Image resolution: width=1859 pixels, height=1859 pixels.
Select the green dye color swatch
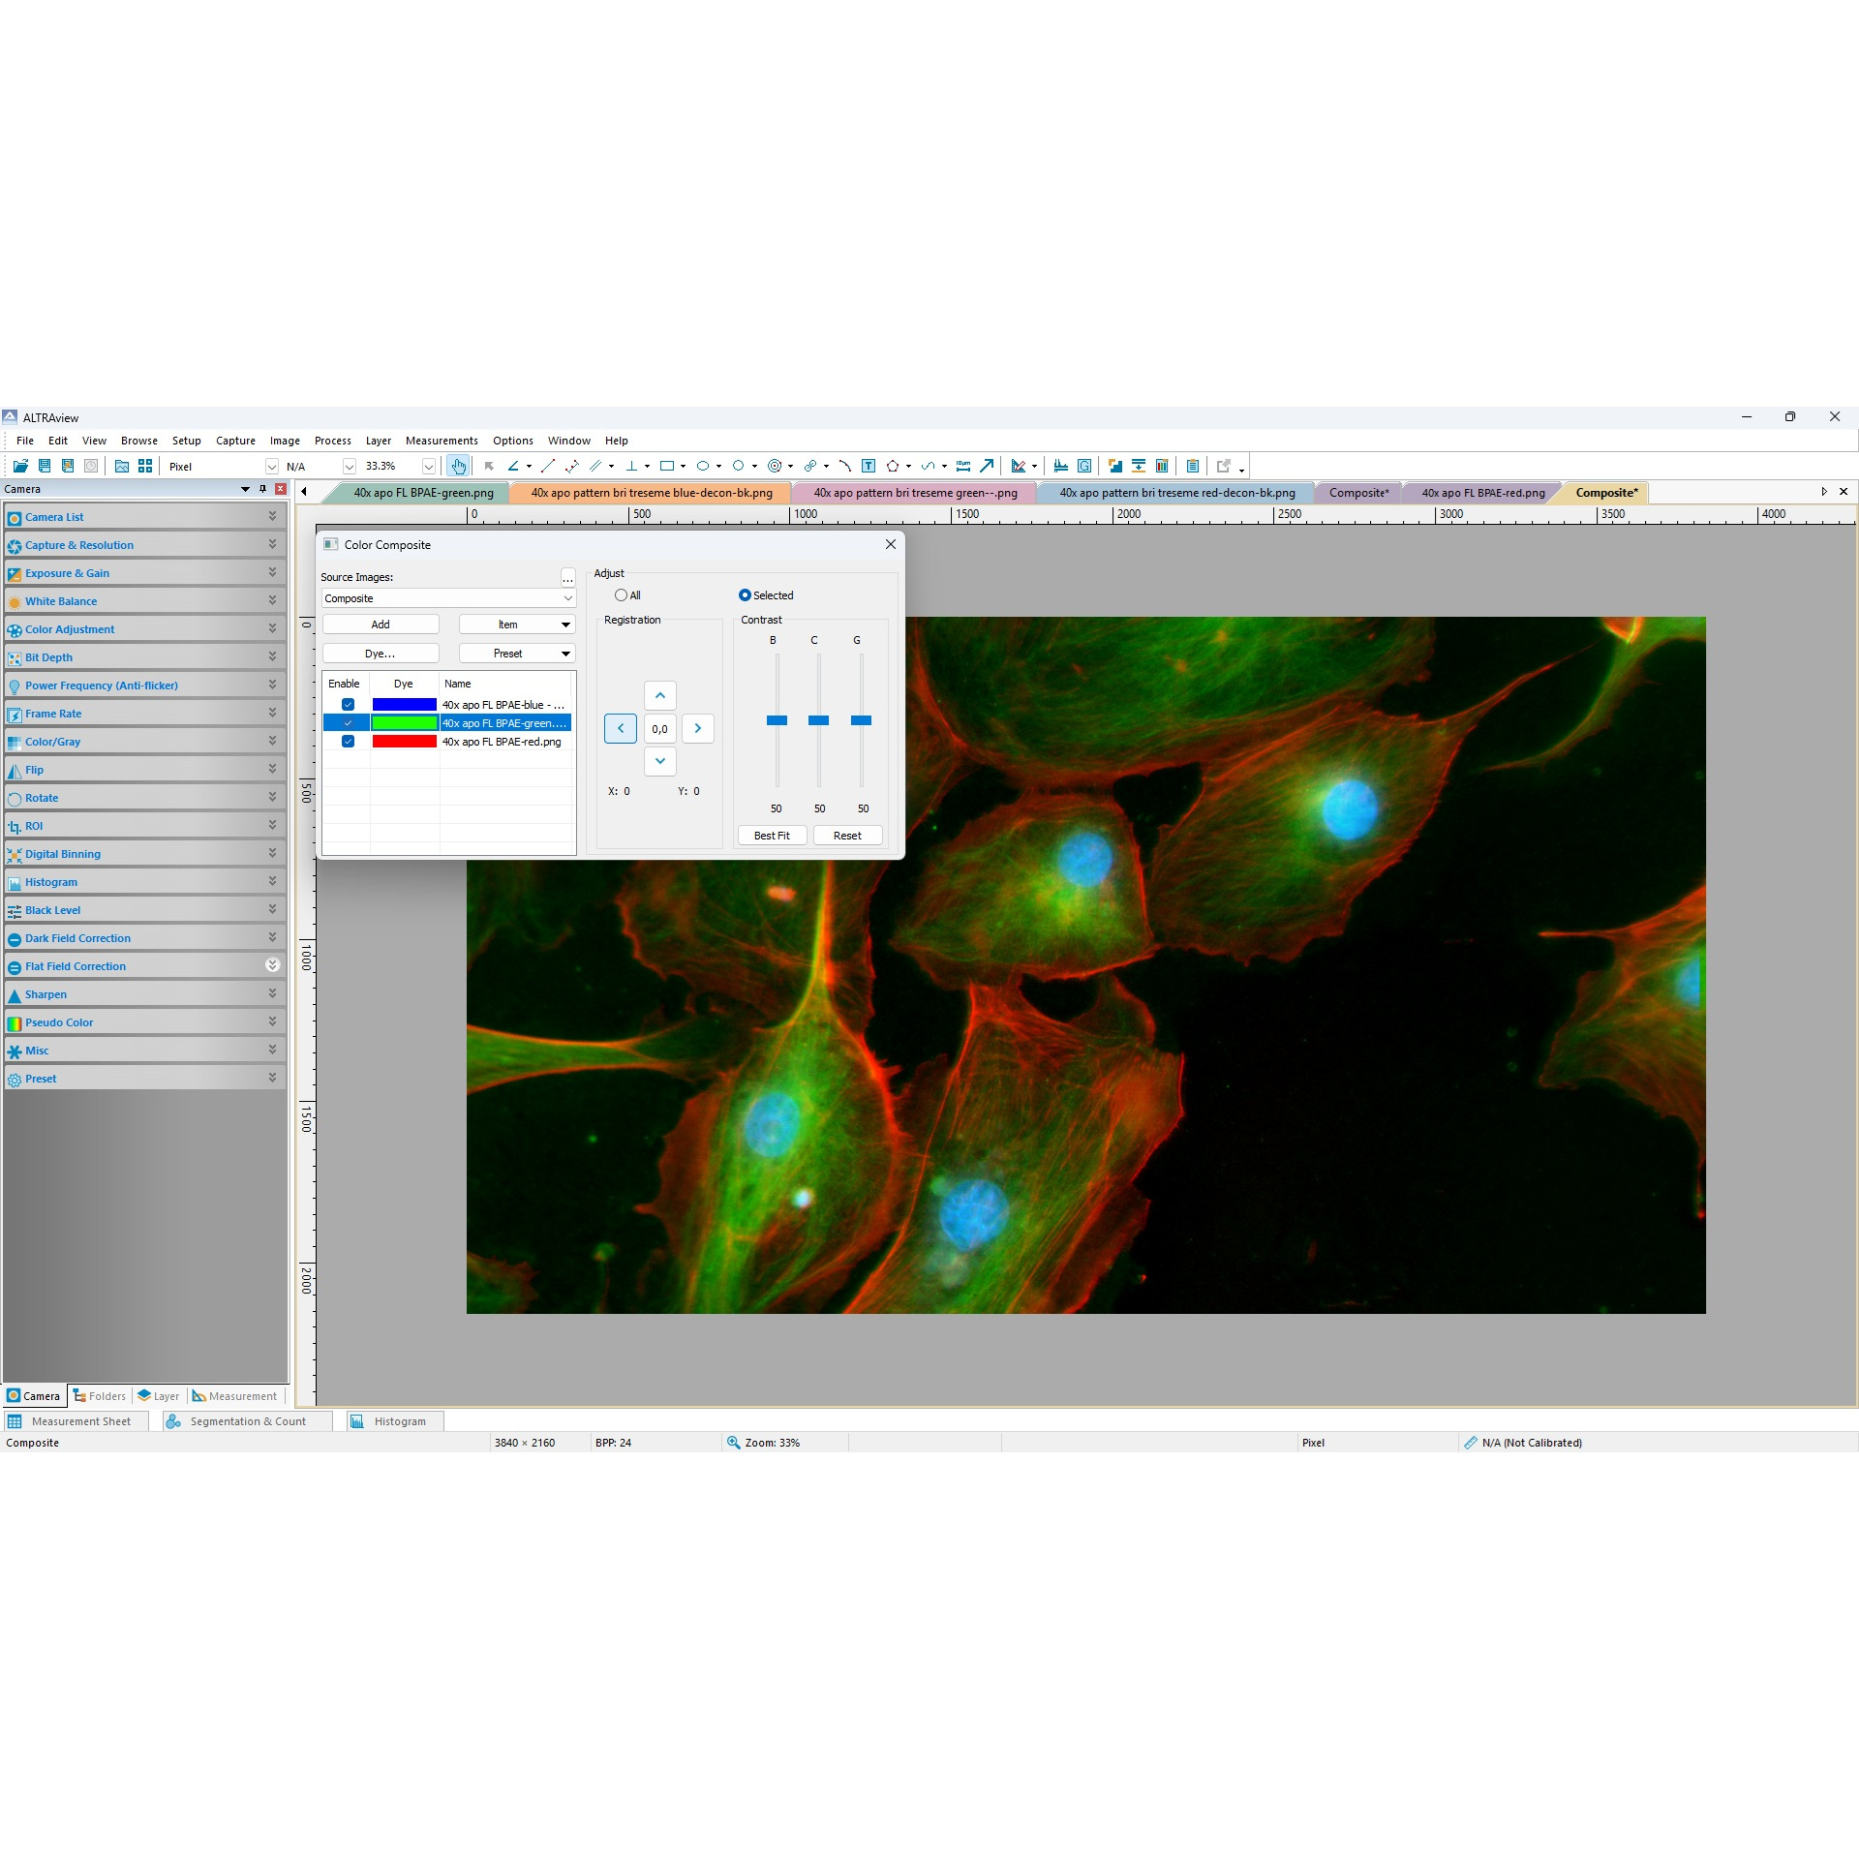pos(404,722)
